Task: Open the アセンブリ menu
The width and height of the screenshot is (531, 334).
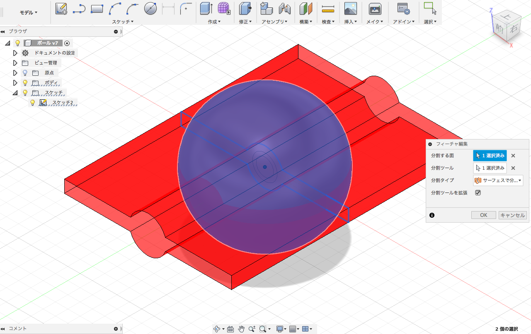Action: (x=275, y=22)
